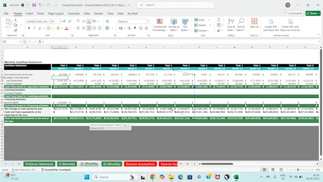Image resolution: width=323 pixels, height=182 pixels.
Task: Click the AutoSum sigma icon
Action: [x=219, y=20]
